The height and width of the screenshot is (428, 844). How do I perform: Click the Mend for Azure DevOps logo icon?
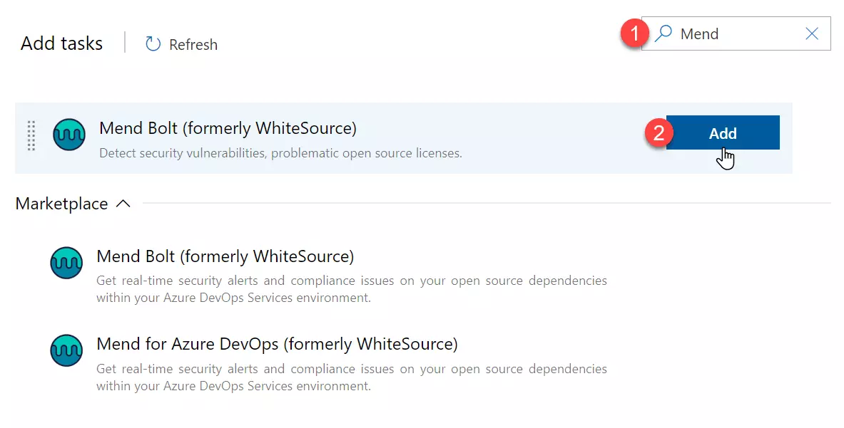tap(66, 350)
